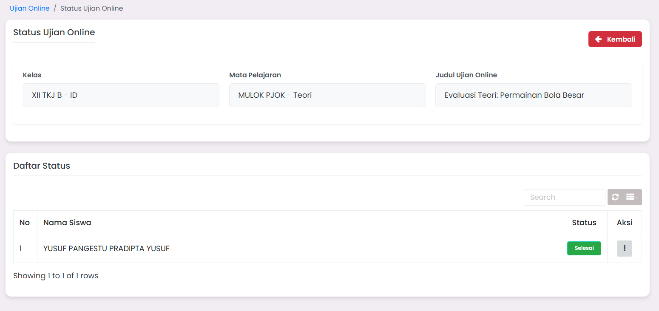Click the No column header
The width and height of the screenshot is (659, 311).
25,222
